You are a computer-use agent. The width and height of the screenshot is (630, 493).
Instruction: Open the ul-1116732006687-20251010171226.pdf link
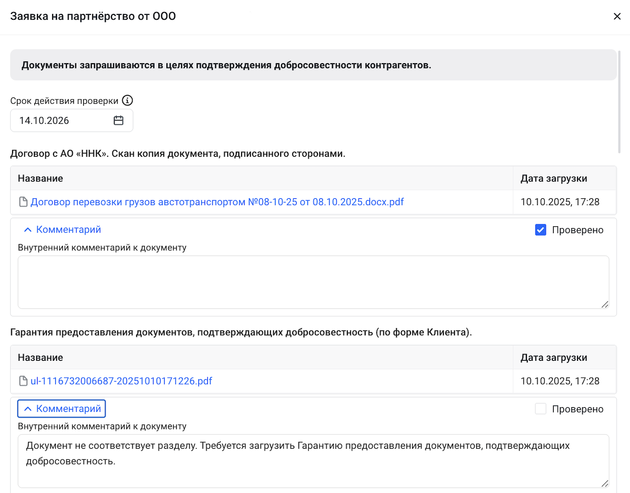point(121,381)
